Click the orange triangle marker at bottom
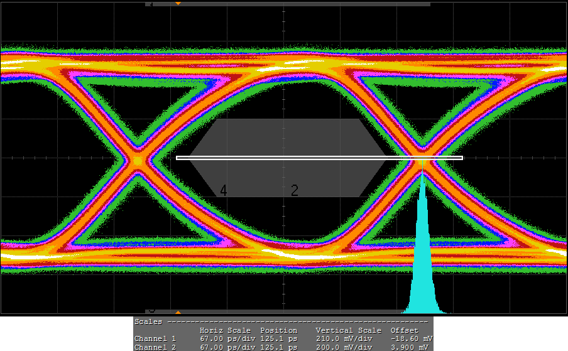The width and height of the screenshot is (568, 351). coord(178,311)
